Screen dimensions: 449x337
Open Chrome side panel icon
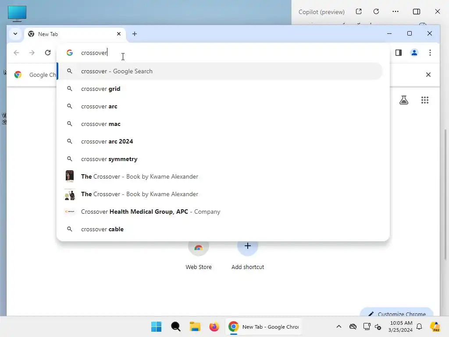point(398,53)
